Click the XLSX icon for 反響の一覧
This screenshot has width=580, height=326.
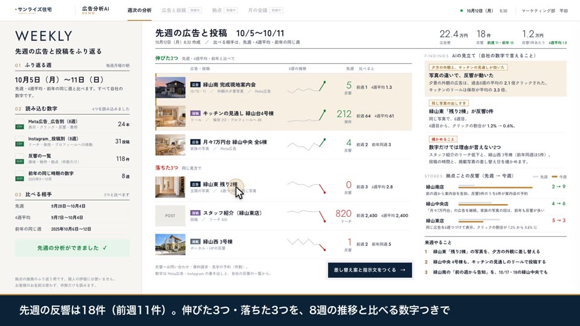click(x=19, y=159)
